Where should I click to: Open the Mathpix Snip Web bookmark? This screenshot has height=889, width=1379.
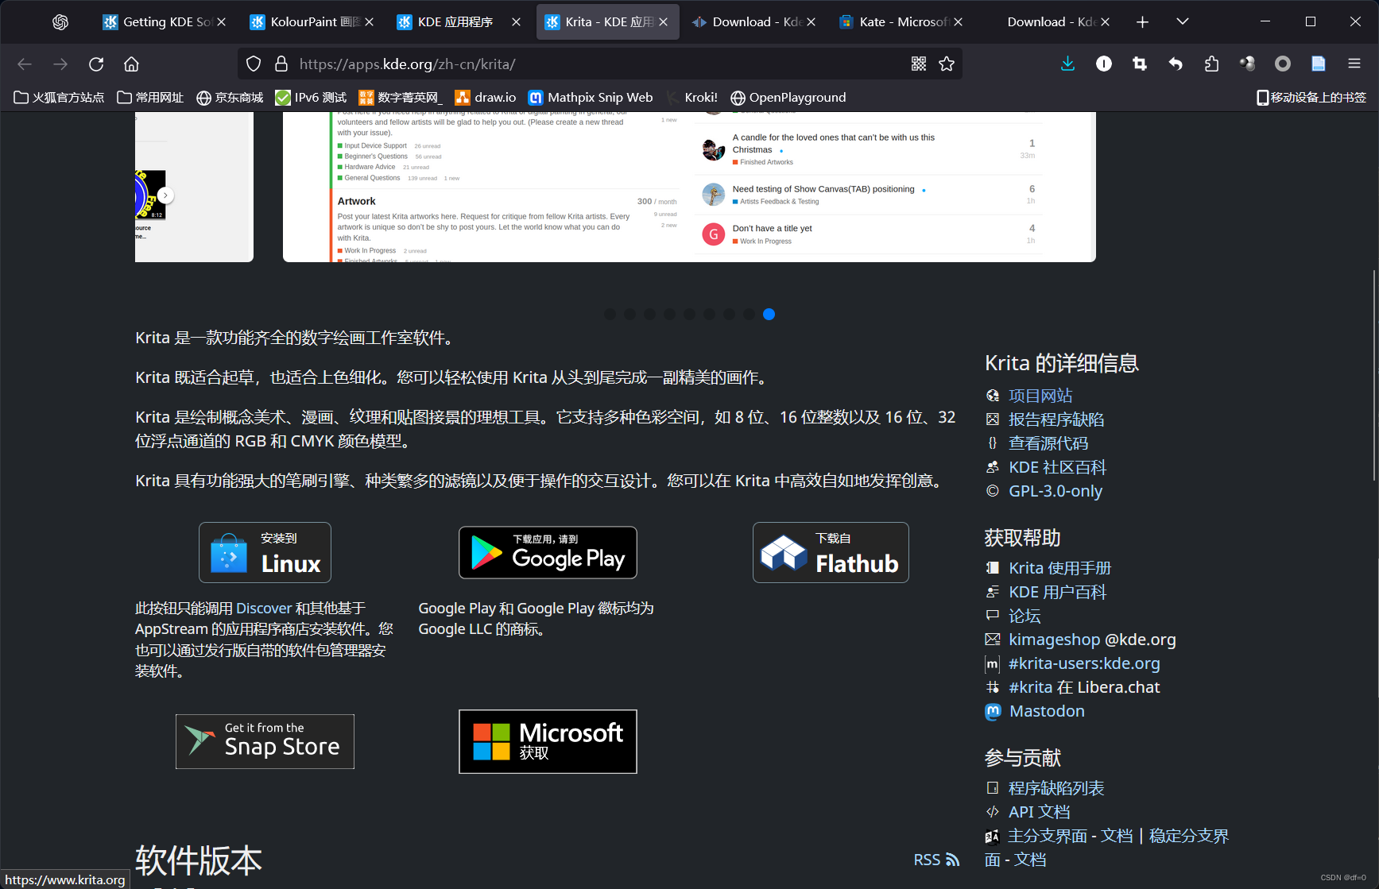(591, 97)
